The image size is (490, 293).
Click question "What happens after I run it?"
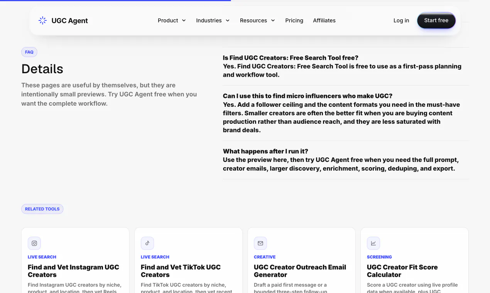[265, 151]
